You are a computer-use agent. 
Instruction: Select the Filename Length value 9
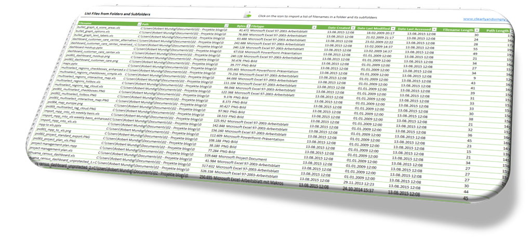pos(474,78)
